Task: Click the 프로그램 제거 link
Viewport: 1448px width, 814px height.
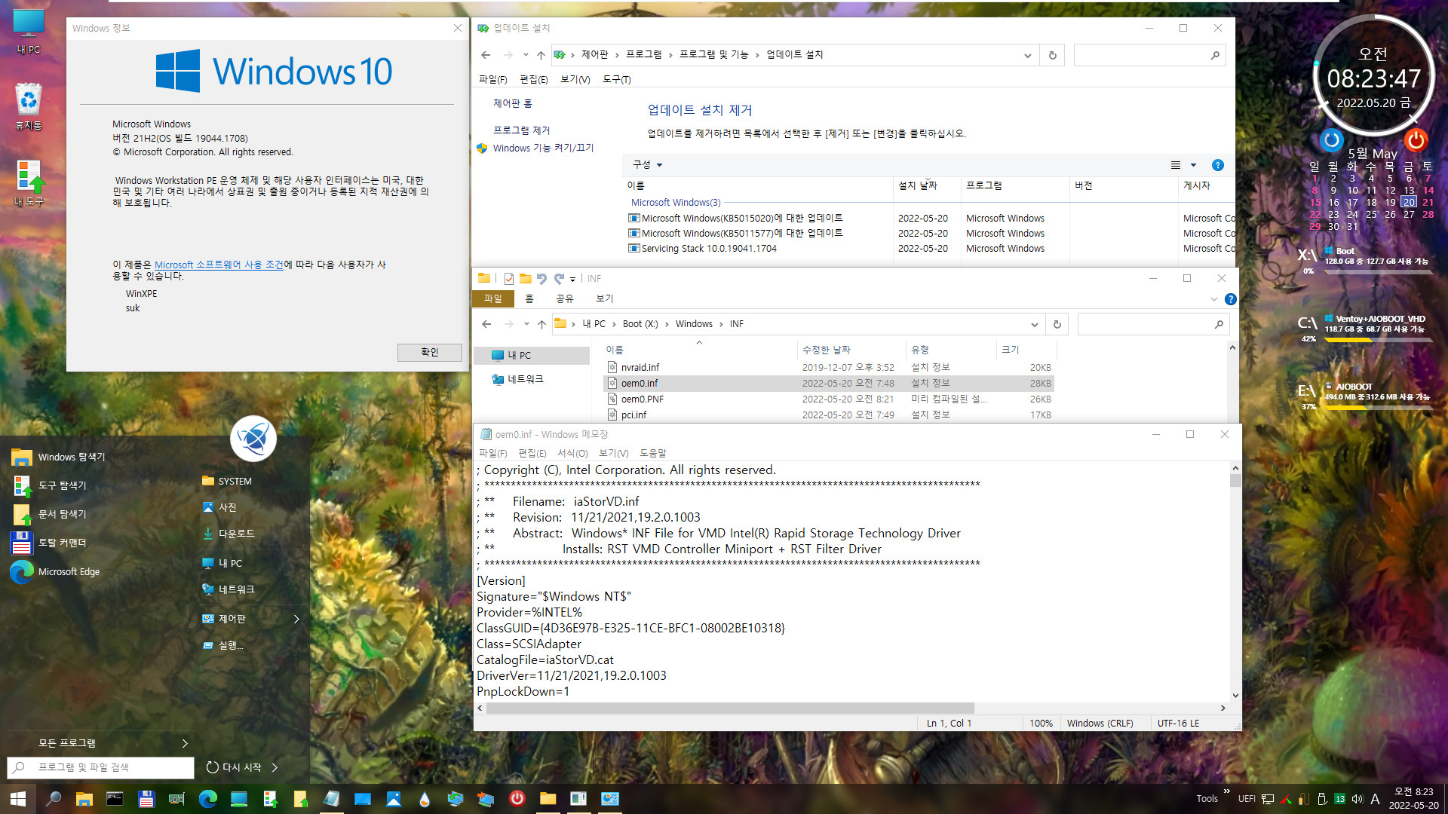Action: [x=522, y=130]
